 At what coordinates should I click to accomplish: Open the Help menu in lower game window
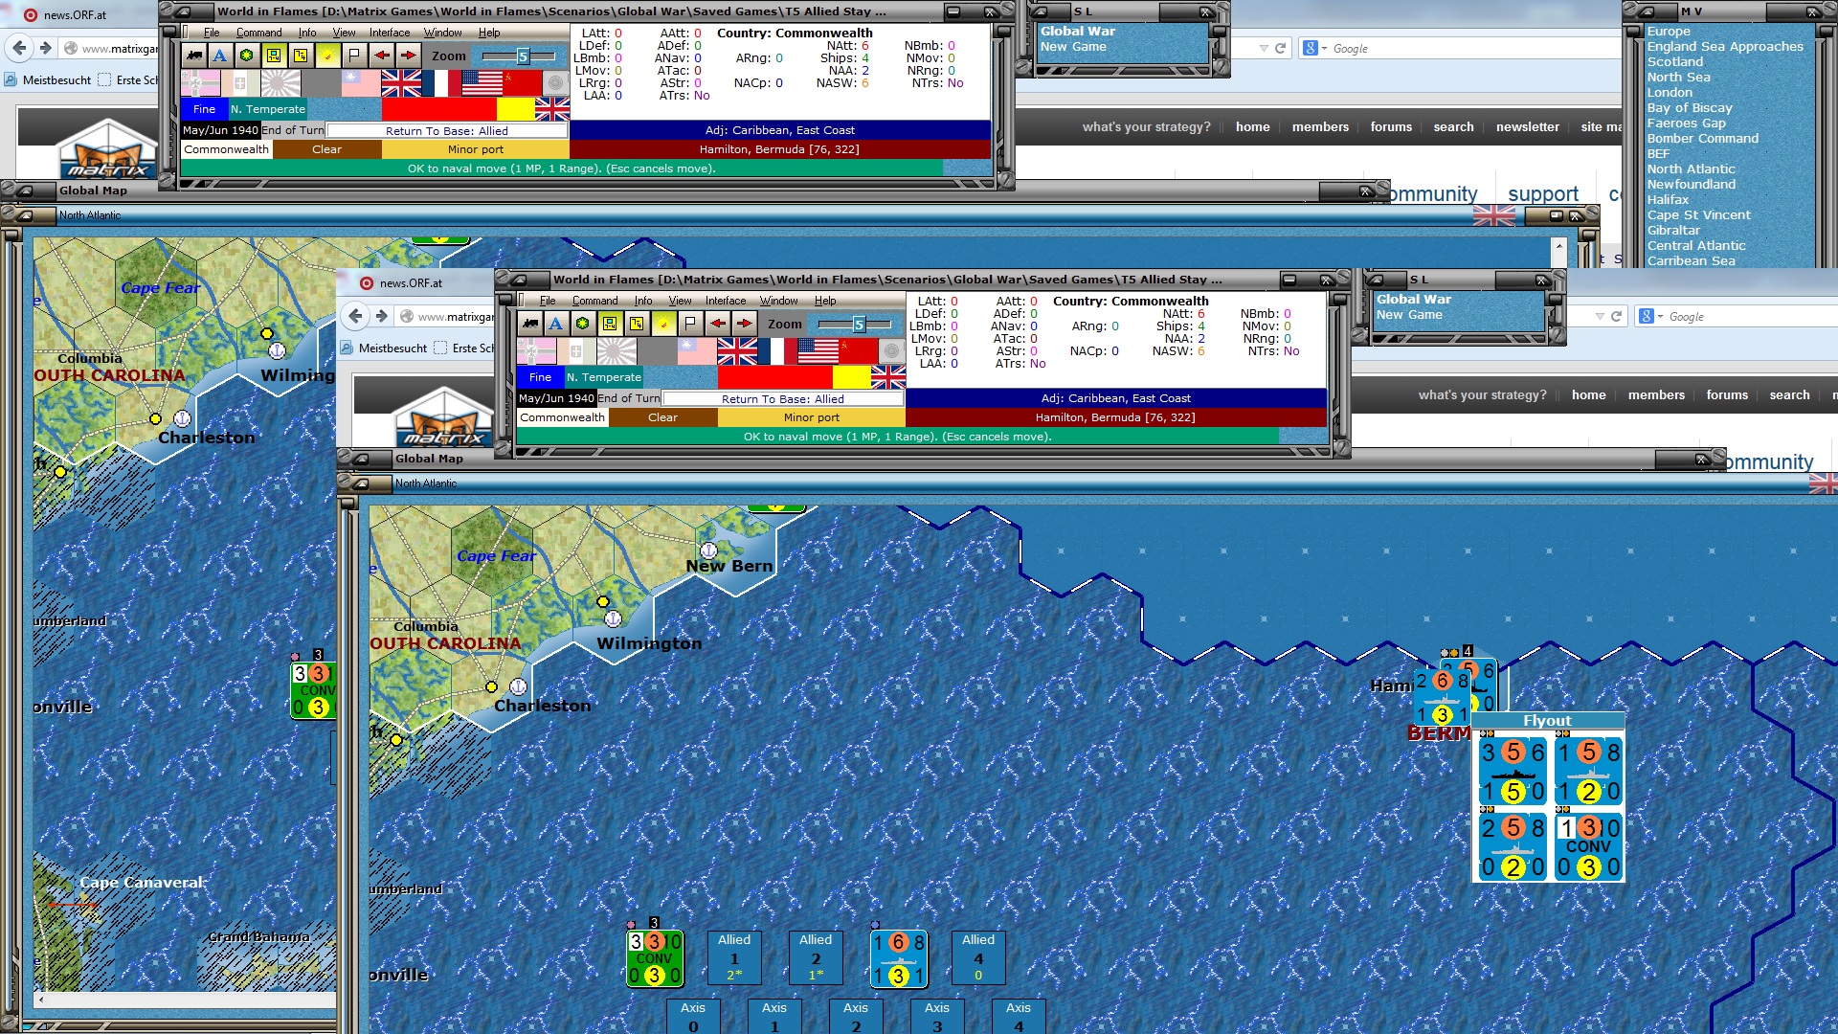pos(825,301)
